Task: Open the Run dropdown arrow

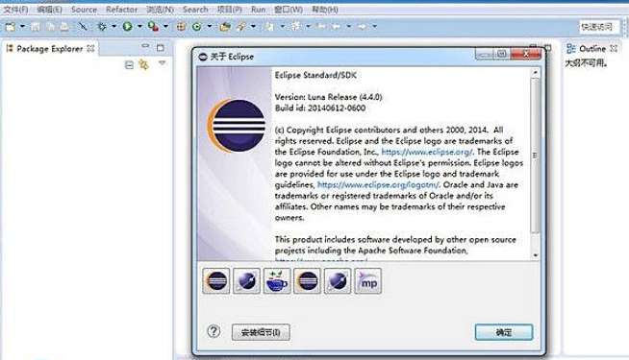Action: pos(139,27)
